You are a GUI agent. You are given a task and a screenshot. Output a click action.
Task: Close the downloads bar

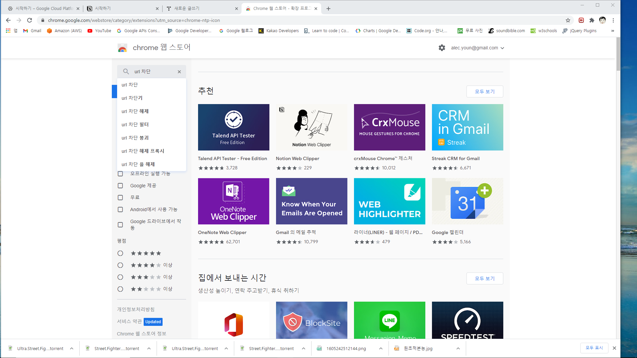[x=614, y=348]
